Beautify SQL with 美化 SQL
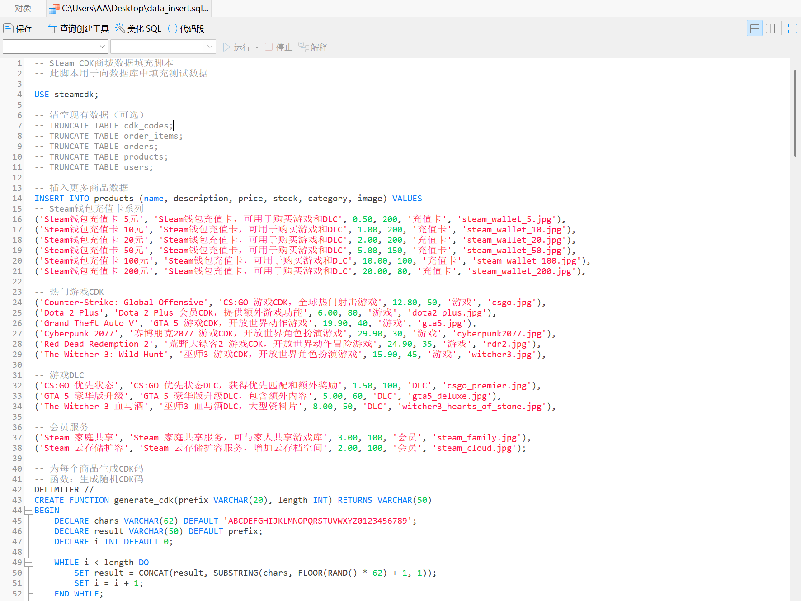801x601 pixels. [x=138, y=28]
